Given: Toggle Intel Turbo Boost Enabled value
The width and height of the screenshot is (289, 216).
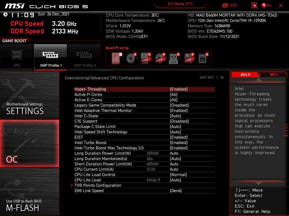Looking at the screenshot, I should click(x=179, y=143).
